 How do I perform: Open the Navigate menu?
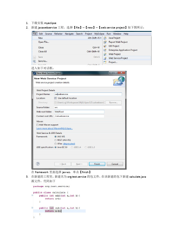point(69,34)
